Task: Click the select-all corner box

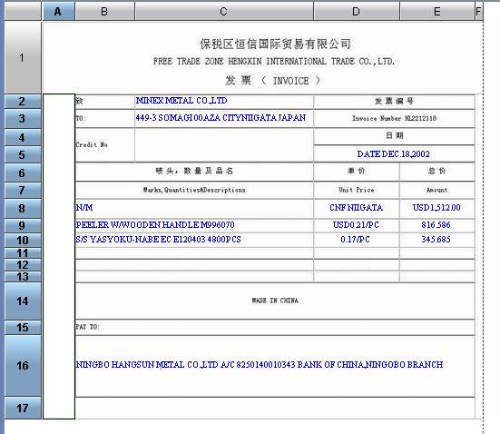Action: click(x=23, y=12)
